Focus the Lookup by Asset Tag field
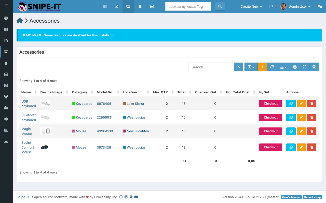The width and height of the screenshot is (326, 203). [x=188, y=6]
